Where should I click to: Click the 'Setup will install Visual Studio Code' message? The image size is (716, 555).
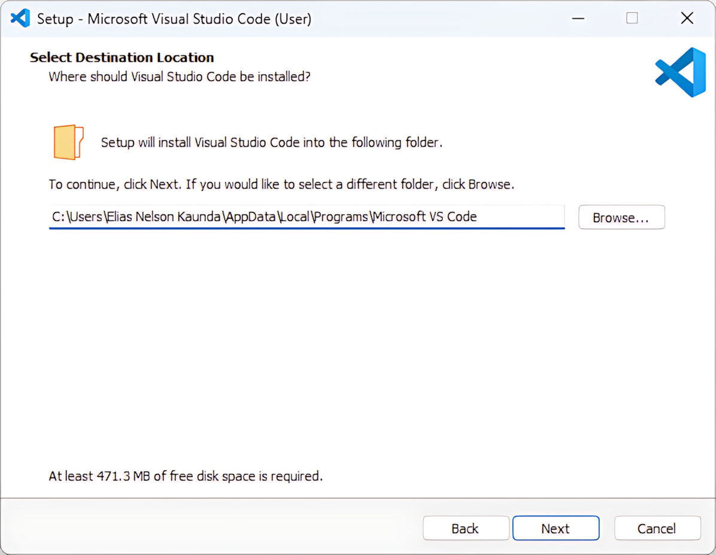pos(271,142)
